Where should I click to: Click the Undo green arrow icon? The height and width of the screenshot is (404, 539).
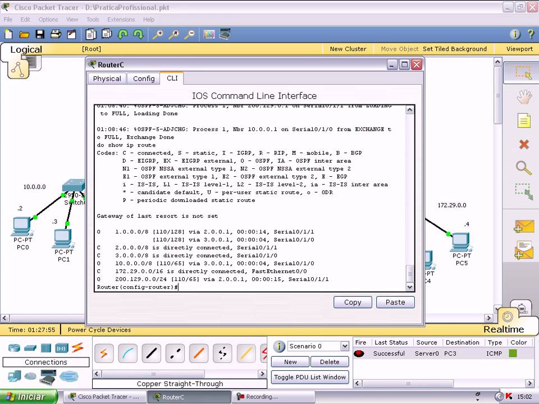coord(123,34)
